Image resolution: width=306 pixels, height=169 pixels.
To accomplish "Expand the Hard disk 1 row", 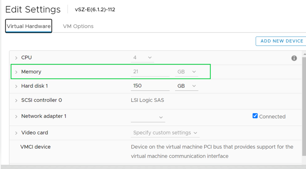I will pos(16,86).
